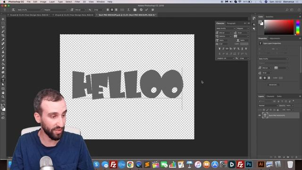This screenshot has width=302, height=170.
Task: Left align text in options bar
Action: tap(108, 9)
